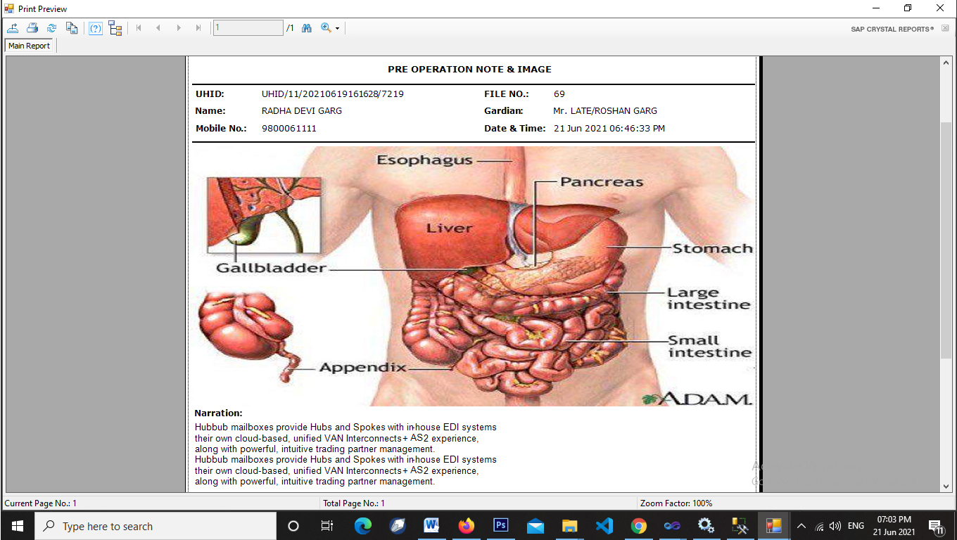Click the PRE OPERATION NOTE & IMAGE heading

[470, 70]
